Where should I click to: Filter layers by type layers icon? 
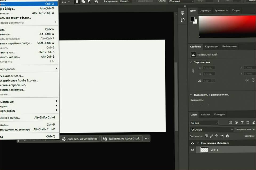pyautogui.click(x=242, y=122)
